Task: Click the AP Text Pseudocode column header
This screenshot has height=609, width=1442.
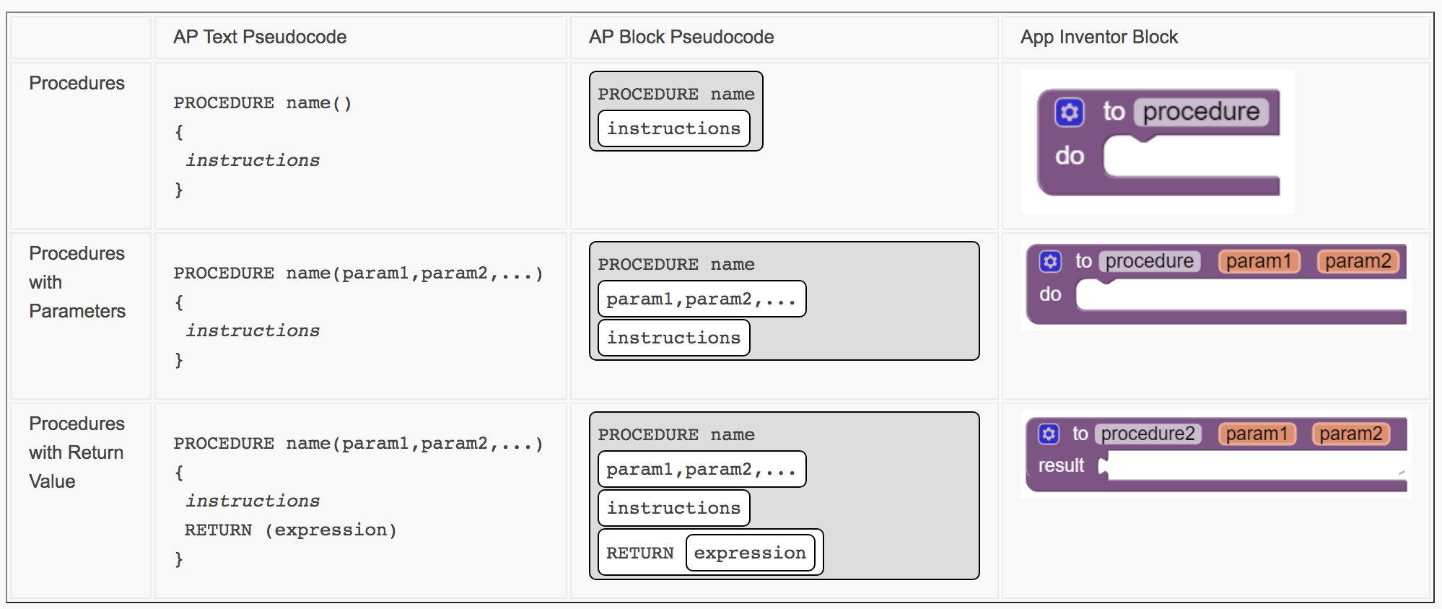Action: [x=260, y=37]
